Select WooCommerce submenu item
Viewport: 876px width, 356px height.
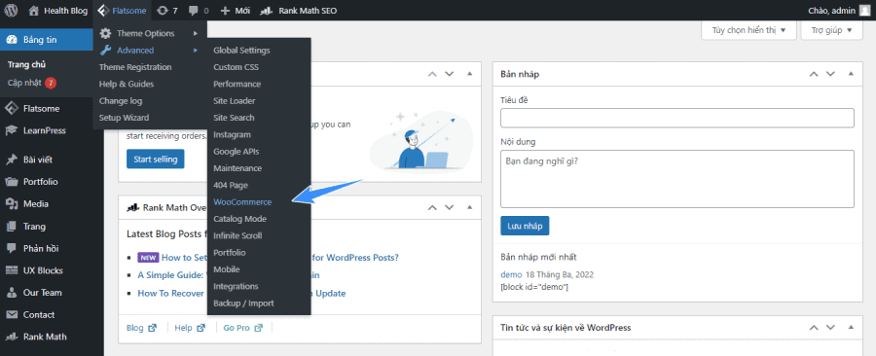242,202
